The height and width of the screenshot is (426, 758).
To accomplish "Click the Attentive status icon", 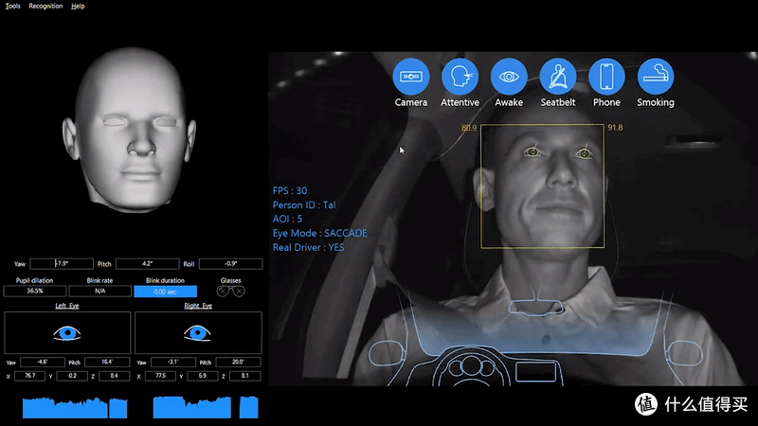I will [x=460, y=77].
